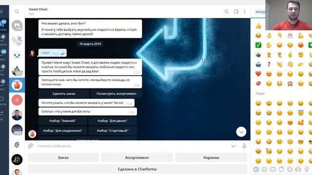Viewport: 312px width, 175px height.
Task: Select the folder tab with badge 8
Action: 3,70
